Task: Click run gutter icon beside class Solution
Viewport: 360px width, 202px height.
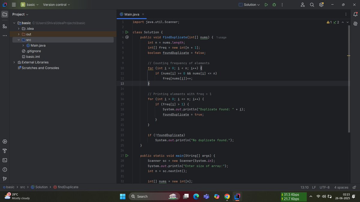Action: click(x=127, y=32)
